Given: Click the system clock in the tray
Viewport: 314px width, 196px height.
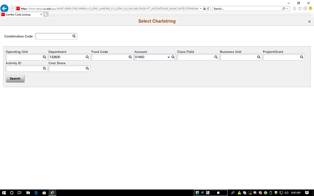Looking at the screenshot, I should click(x=295, y=193).
